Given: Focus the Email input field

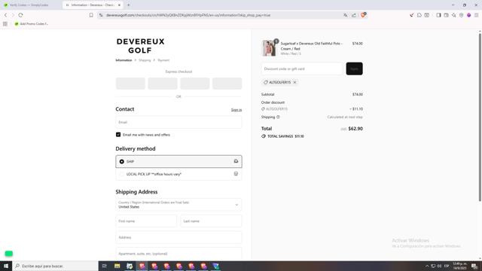Looking at the screenshot, I should click(178, 122).
